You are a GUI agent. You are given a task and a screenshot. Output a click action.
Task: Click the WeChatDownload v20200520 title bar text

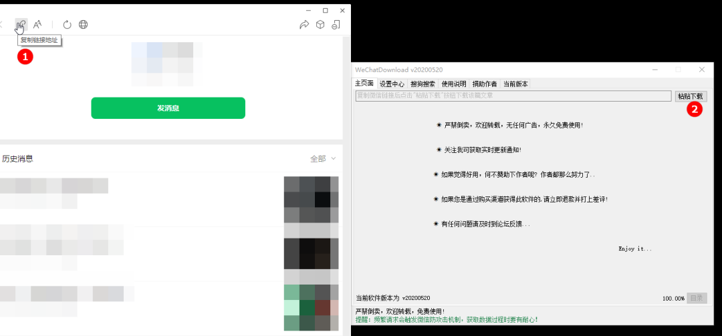[x=398, y=70]
